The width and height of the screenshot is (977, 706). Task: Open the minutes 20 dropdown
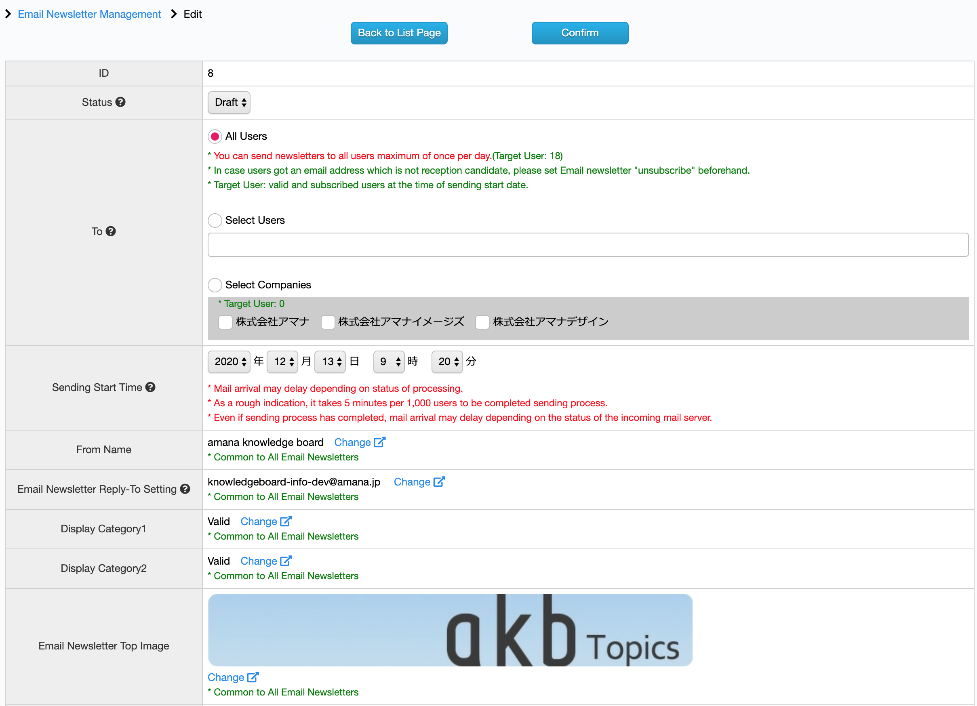point(447,361)
